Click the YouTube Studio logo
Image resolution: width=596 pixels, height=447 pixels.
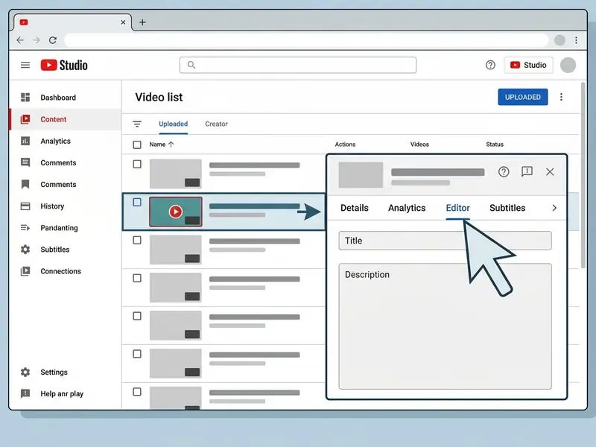click(x=64, y=65)
